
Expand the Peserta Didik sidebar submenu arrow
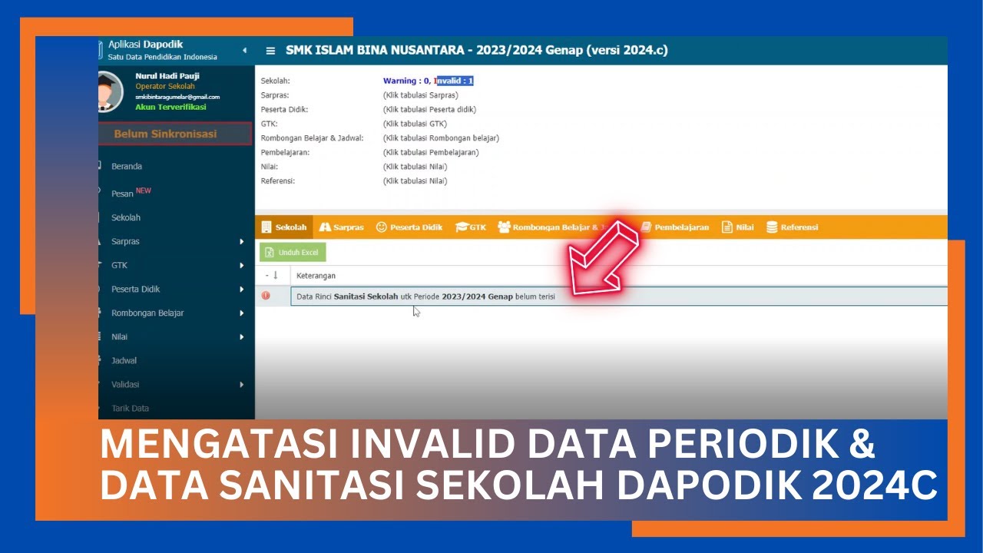point(242,289)
